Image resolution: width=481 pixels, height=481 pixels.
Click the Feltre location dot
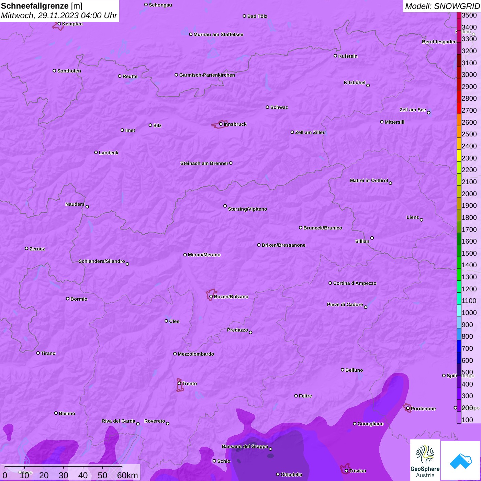pyautogui.click(x=296, y=396)
